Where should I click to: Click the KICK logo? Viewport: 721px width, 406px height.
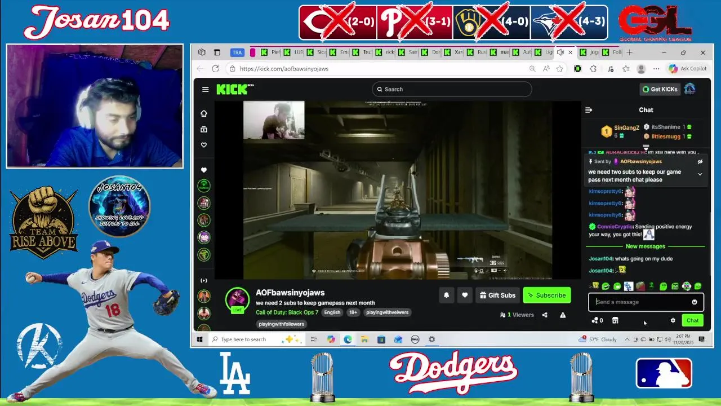235,89
